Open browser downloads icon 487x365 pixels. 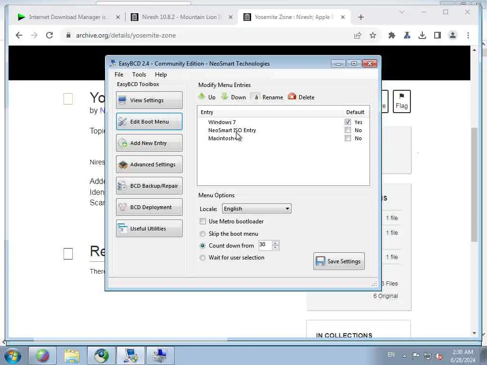pos(422,35)
